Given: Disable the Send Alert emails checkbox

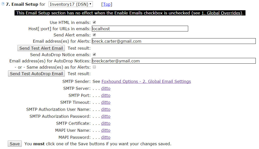Looking at the screenshot, I should click(x=94, y=35).
